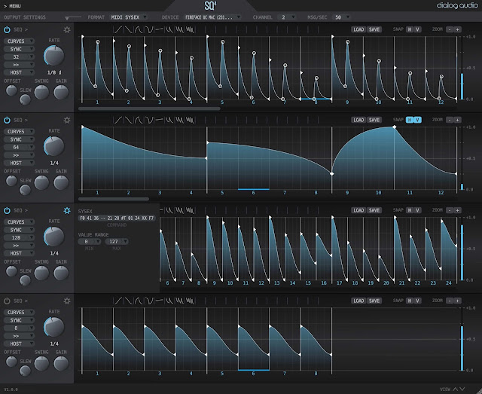Viewport: 482px width, 394px height.
Task: Open SEQ > menu of first sequencer
Action: [x=20, y=29]
